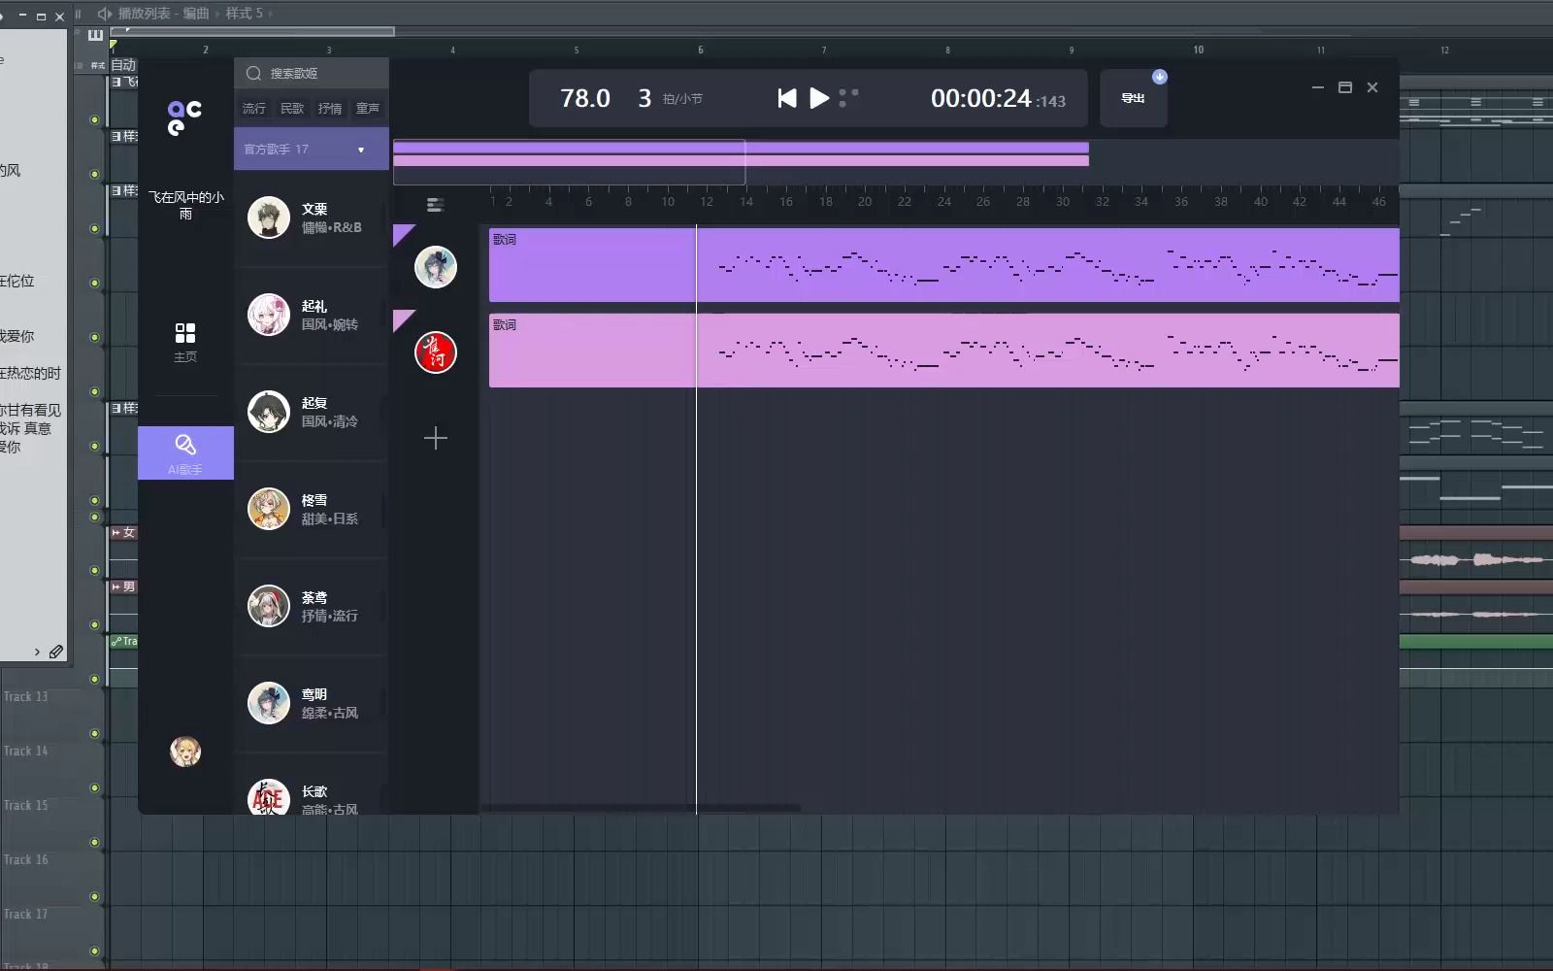Click the 歌词 label on the first clip
Screen dimensions: 1553x971
coord(505,240)
